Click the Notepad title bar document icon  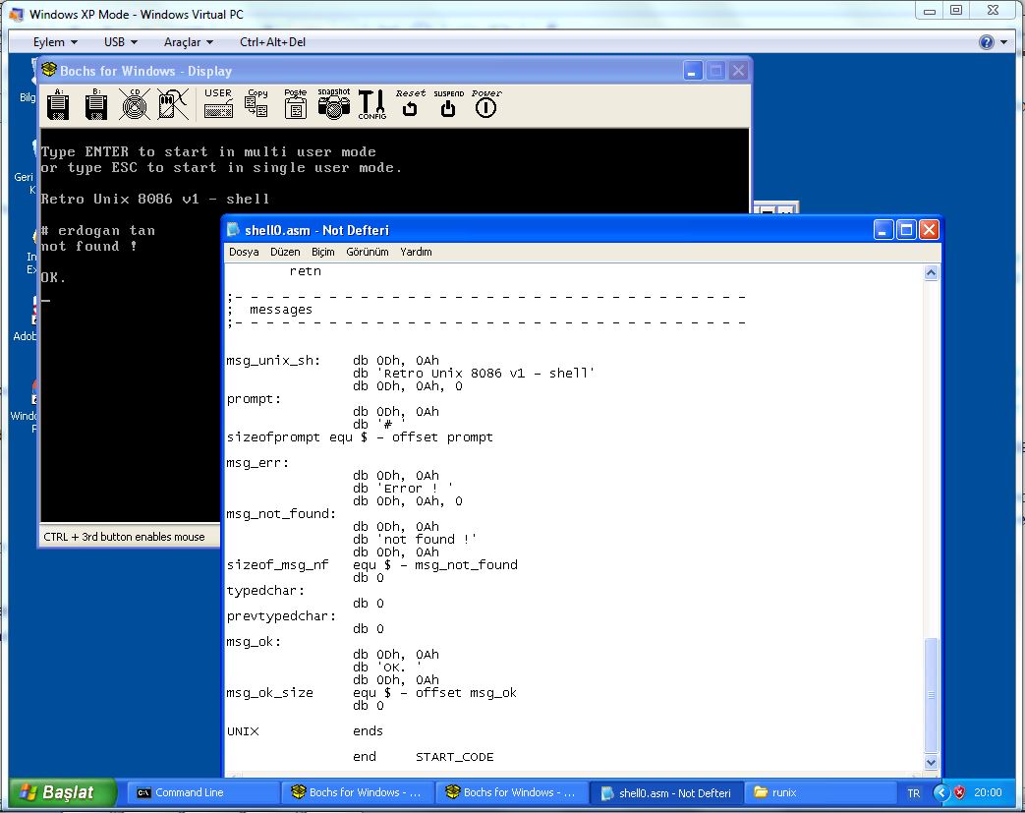pyautogui.click(x=233, y=230)
